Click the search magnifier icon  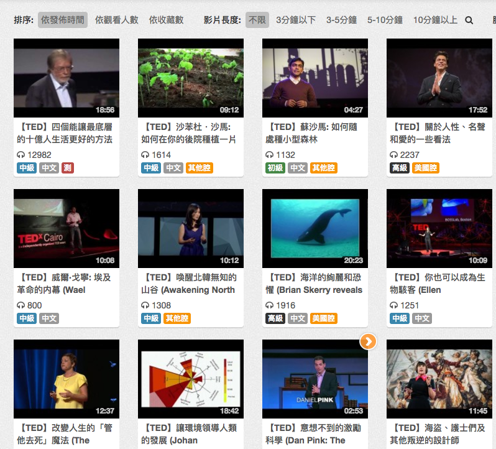pyautogui.click(x=469, y=20)
